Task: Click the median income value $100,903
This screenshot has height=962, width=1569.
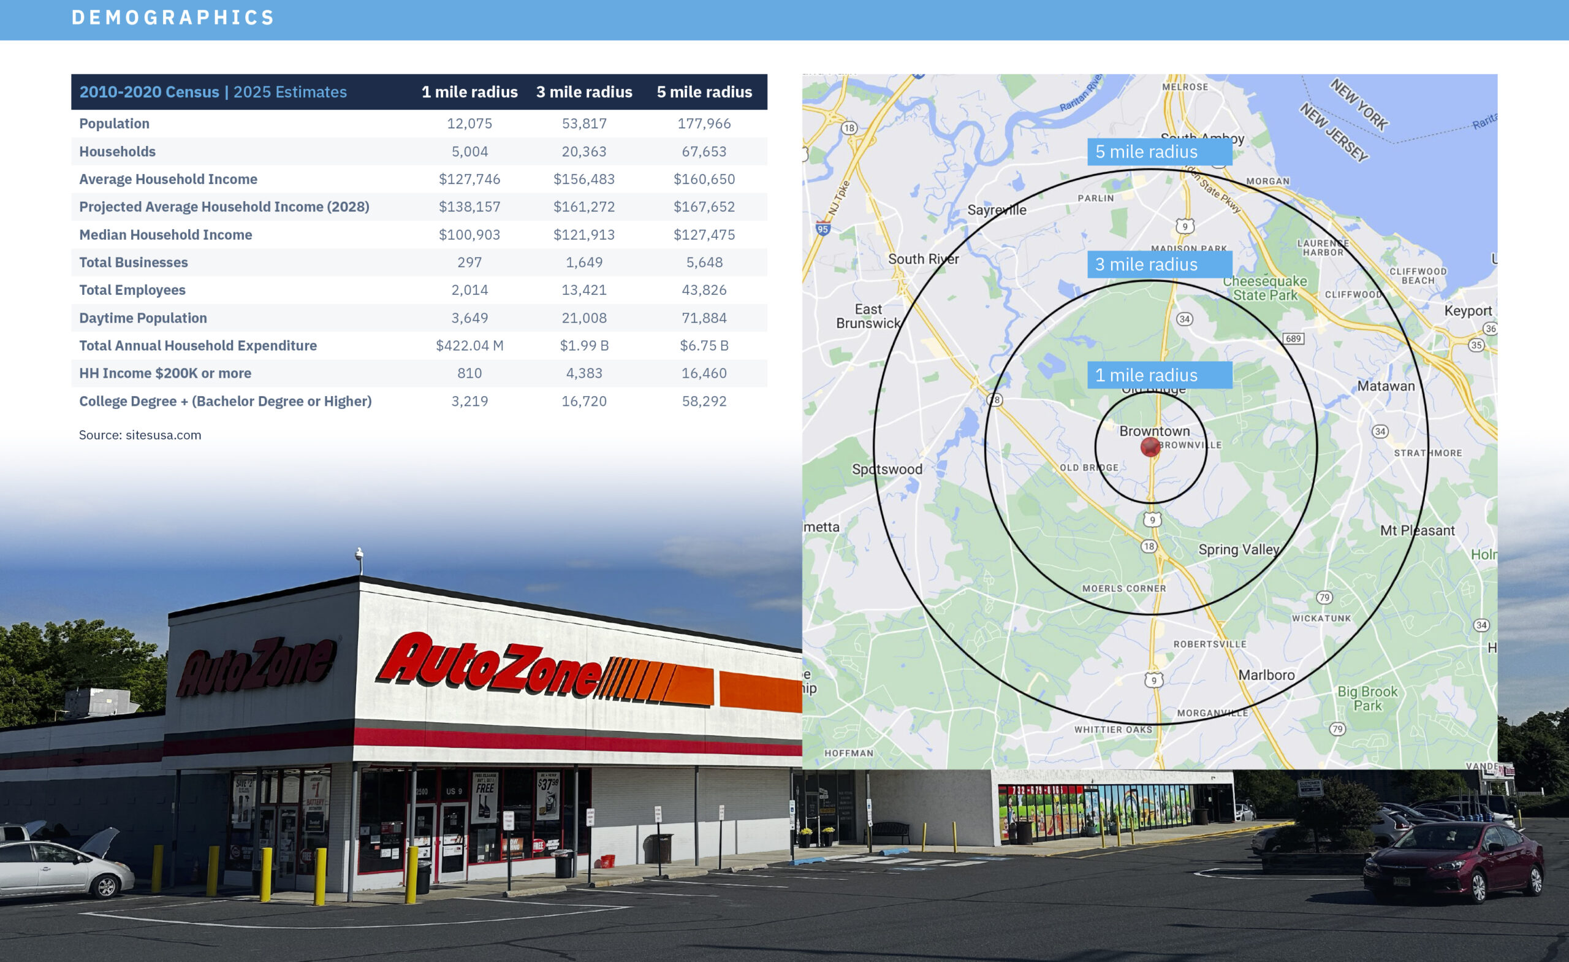Action: pos(469,234)
